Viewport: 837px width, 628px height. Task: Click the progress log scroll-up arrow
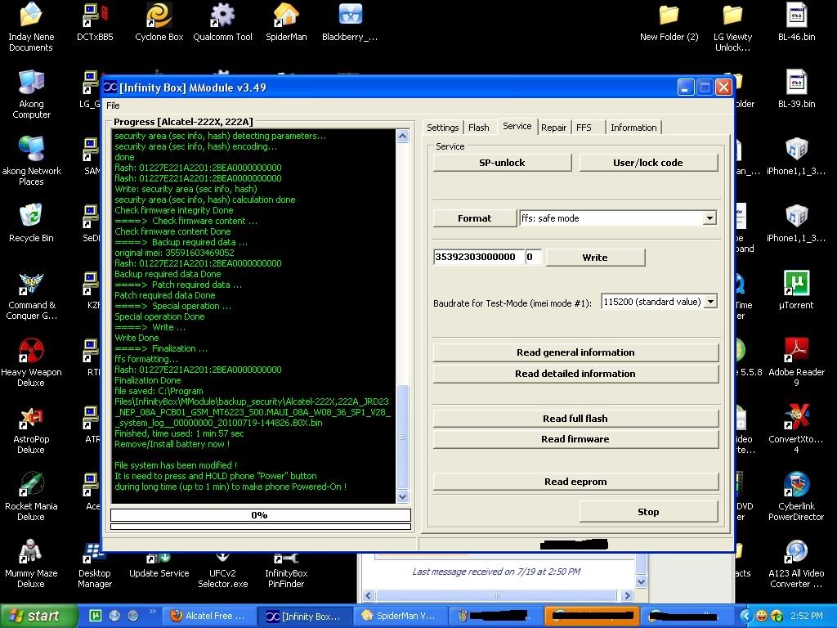[402, 137]
